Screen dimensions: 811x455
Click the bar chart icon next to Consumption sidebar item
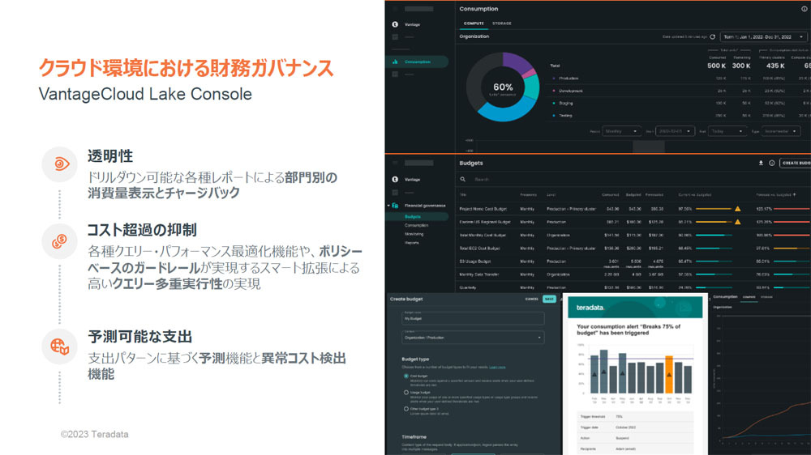click(x=395, y=62)
